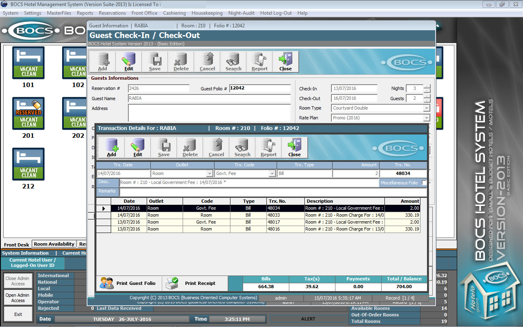Select room 202 icon

[x=75, y=113]
